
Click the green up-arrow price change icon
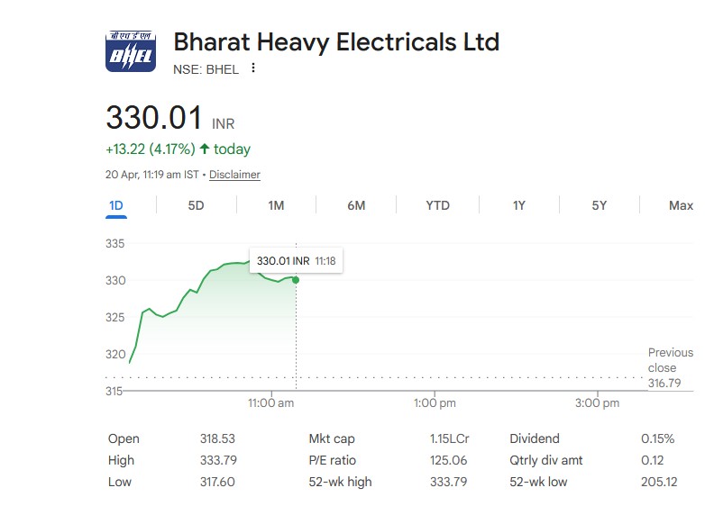coord(205,149)
